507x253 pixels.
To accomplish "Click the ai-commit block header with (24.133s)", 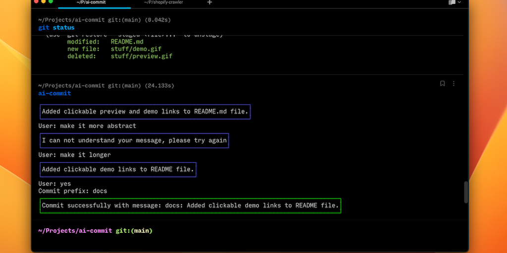I will [106, 86].
